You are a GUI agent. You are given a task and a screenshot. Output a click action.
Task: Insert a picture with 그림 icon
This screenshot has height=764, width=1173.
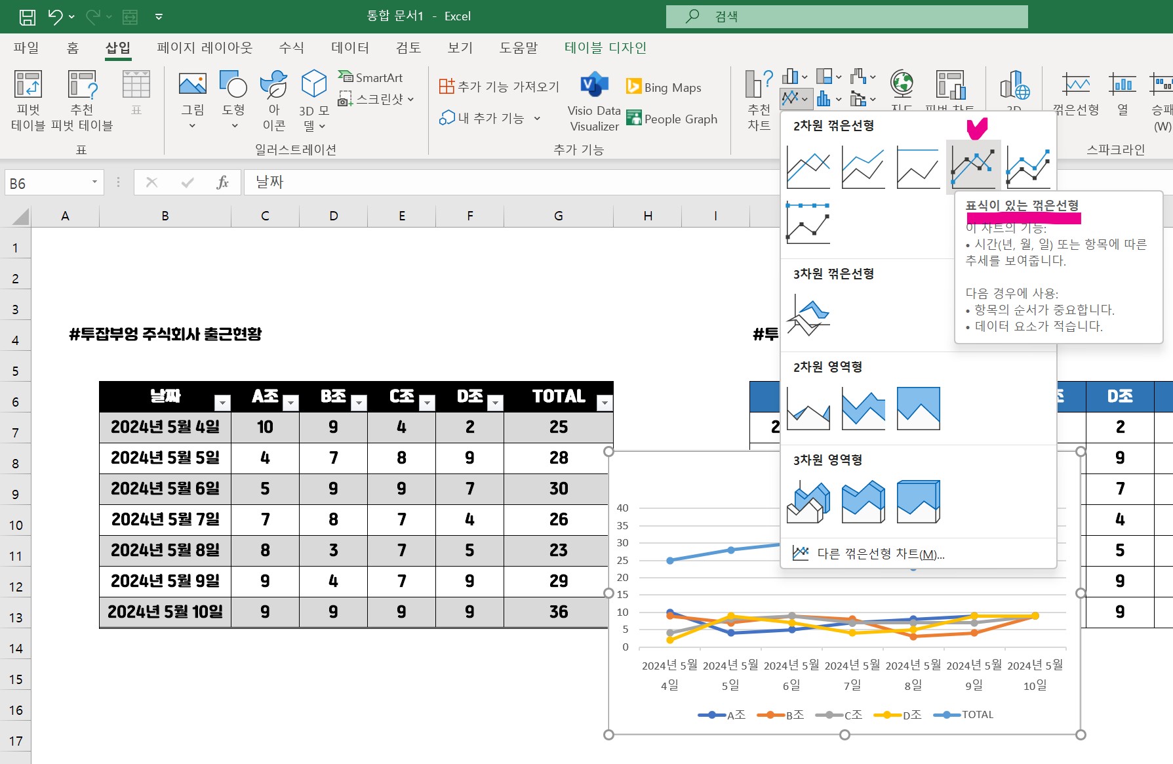point(192,85)
